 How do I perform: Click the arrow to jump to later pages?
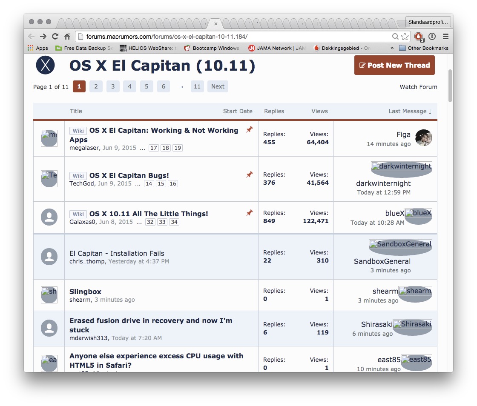[181, 87]
